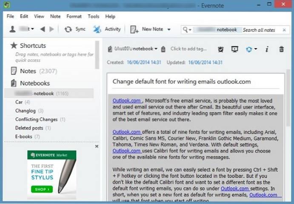The width and height of the screenshot is (294, 204).
Task: Delete the note with the trash icon
Action: tap(281, 49)
